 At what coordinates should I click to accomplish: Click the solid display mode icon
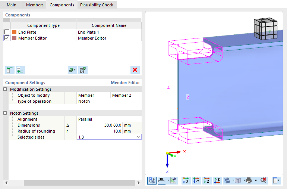227,180
